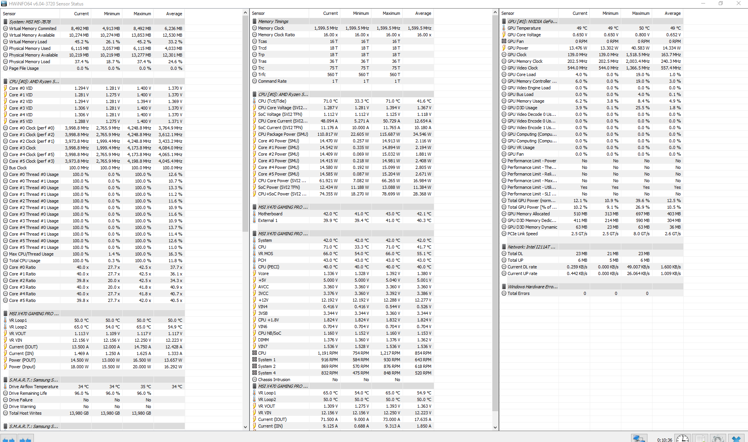748x442 pixels.
Task: Click the log sheet icon
Action: coord(700,438)
